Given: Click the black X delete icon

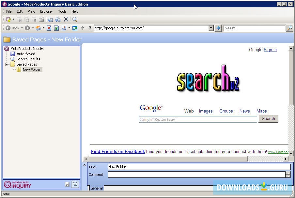Looking at the screenshot, I should coord(66,19).
